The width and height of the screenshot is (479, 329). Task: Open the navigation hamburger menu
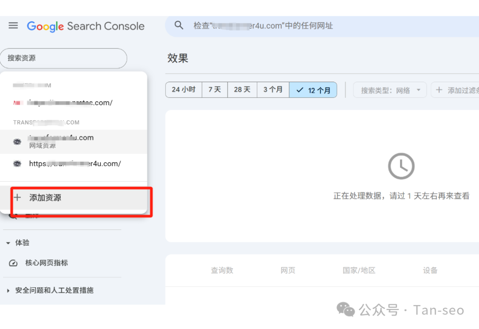[13, 25]
